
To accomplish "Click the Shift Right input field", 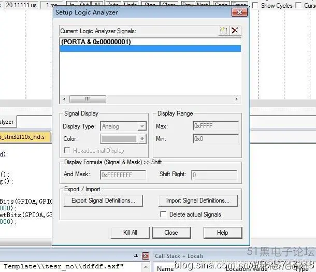I will coord(214,175).
